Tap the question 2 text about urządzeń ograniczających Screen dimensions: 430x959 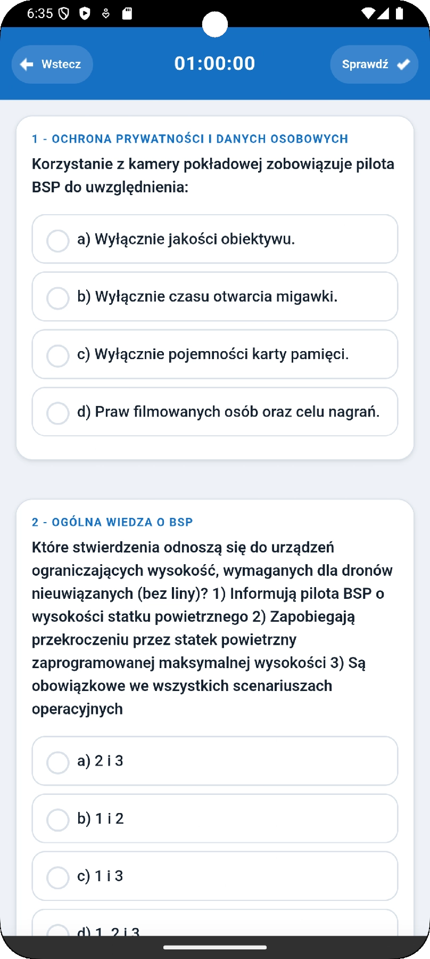point(212,628)
